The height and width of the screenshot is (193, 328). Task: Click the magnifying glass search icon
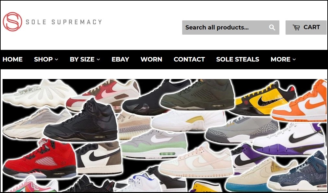pos(272,28)
